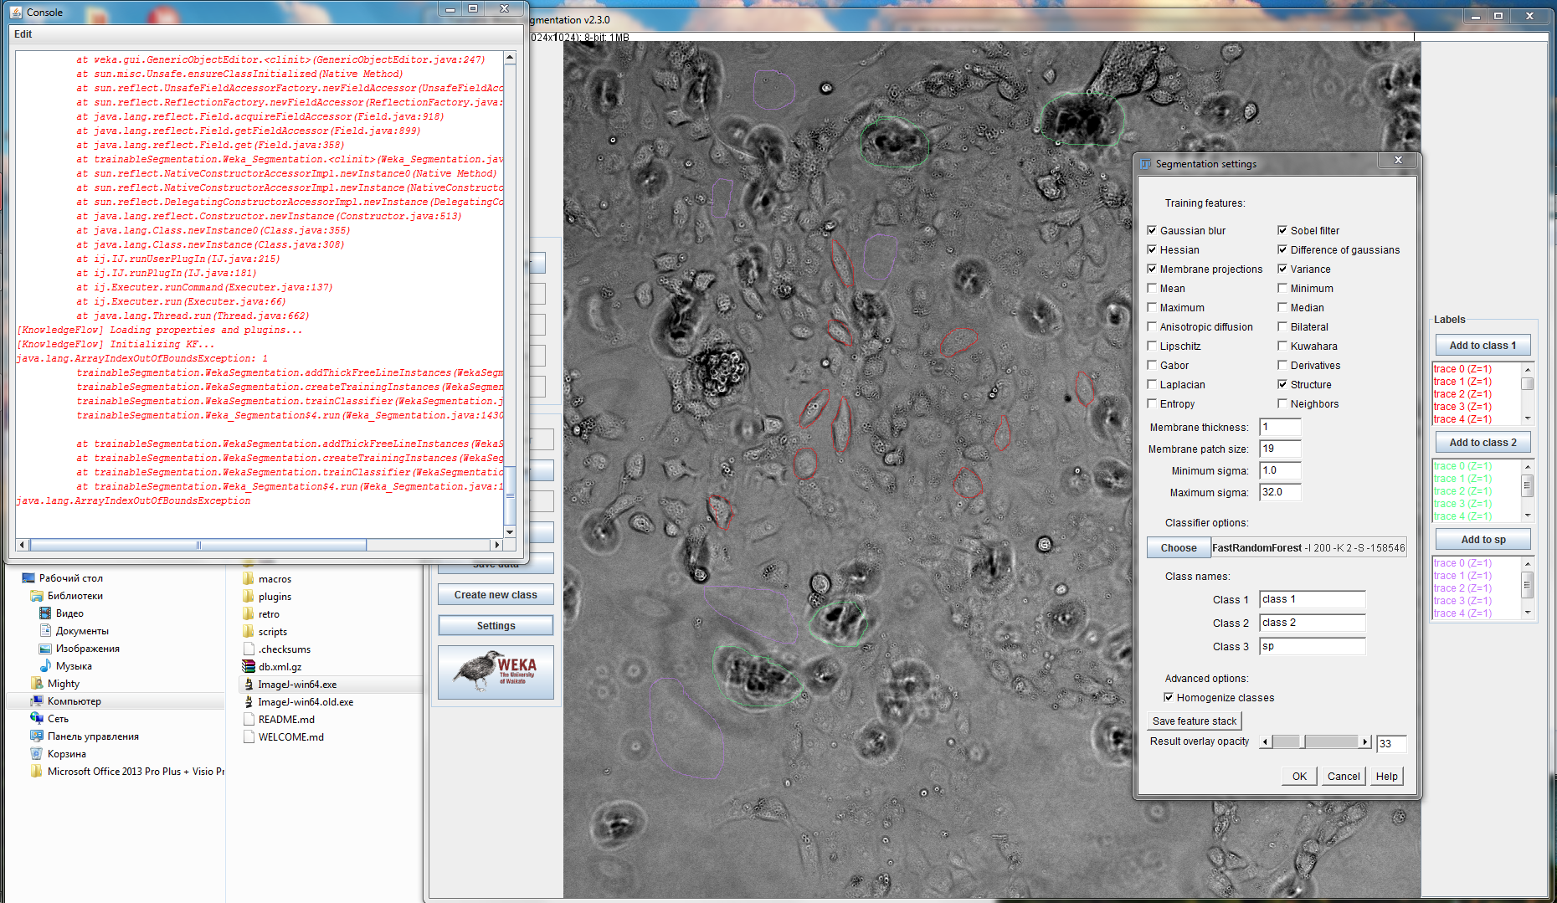1557x903 pixels.
Task: Click the Save feature stack button
Action: click(1194, 721)
